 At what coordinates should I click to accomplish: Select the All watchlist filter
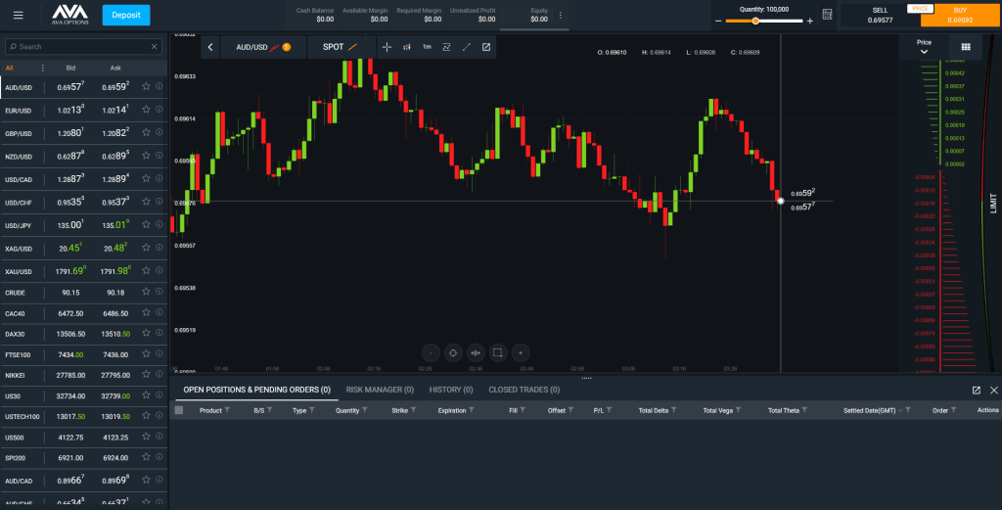(9, 68)
